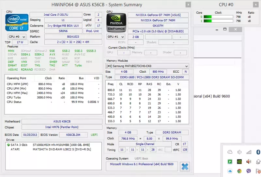Click the green UEFI label
This screenshot has width=261, height=177.
click(94, 135)
